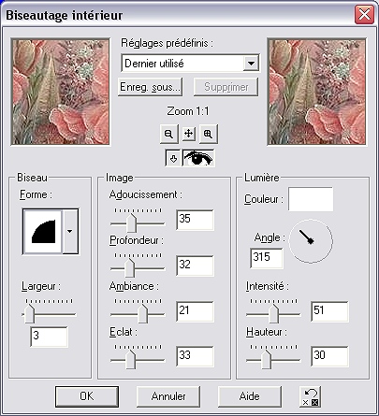Expand the Forme bevel shape dropdown arrow
This screenshot has width=379, height=416.
click(x=70, y=232)
